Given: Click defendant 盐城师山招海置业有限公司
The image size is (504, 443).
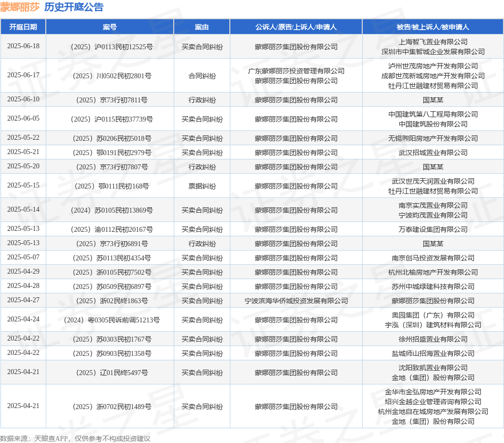Looking at the screenshot, I should pyautogui.click(x=433, y=353).
